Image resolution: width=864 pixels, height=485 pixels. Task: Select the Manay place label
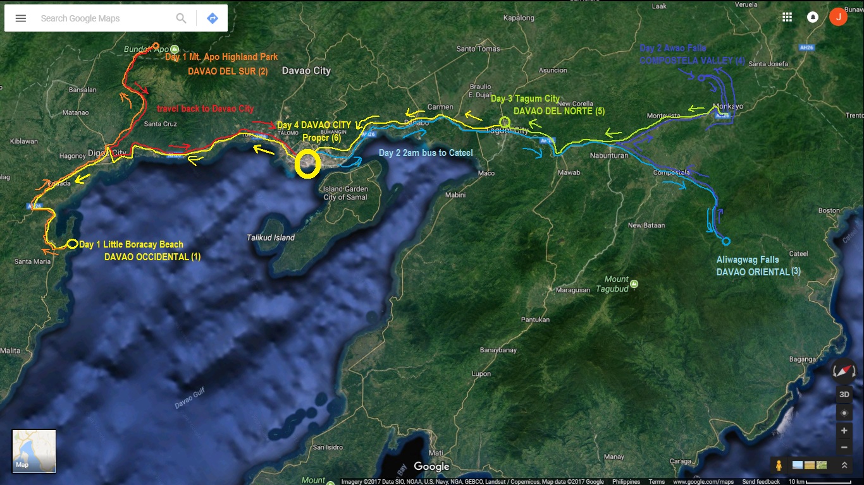point(614,457)
